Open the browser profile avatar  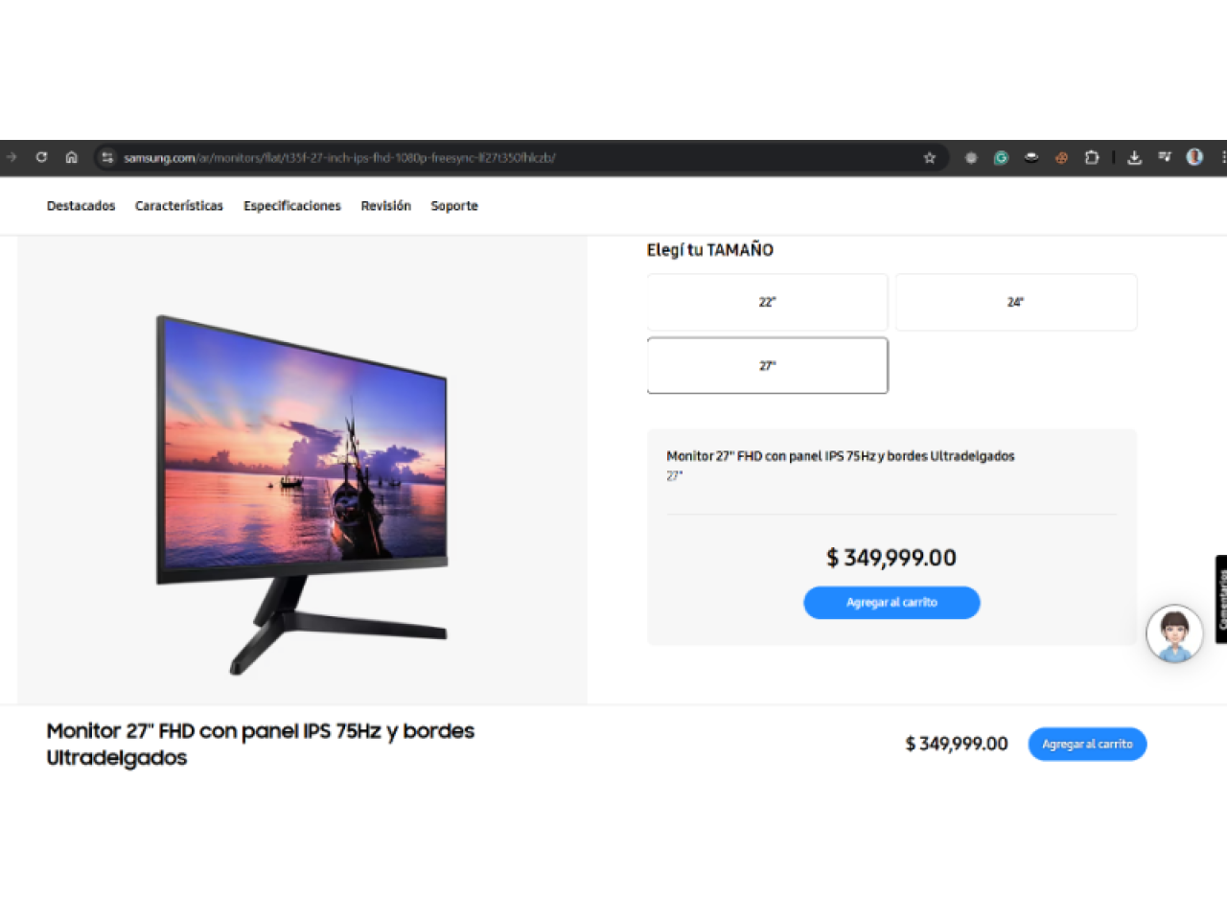[1194, 157]
